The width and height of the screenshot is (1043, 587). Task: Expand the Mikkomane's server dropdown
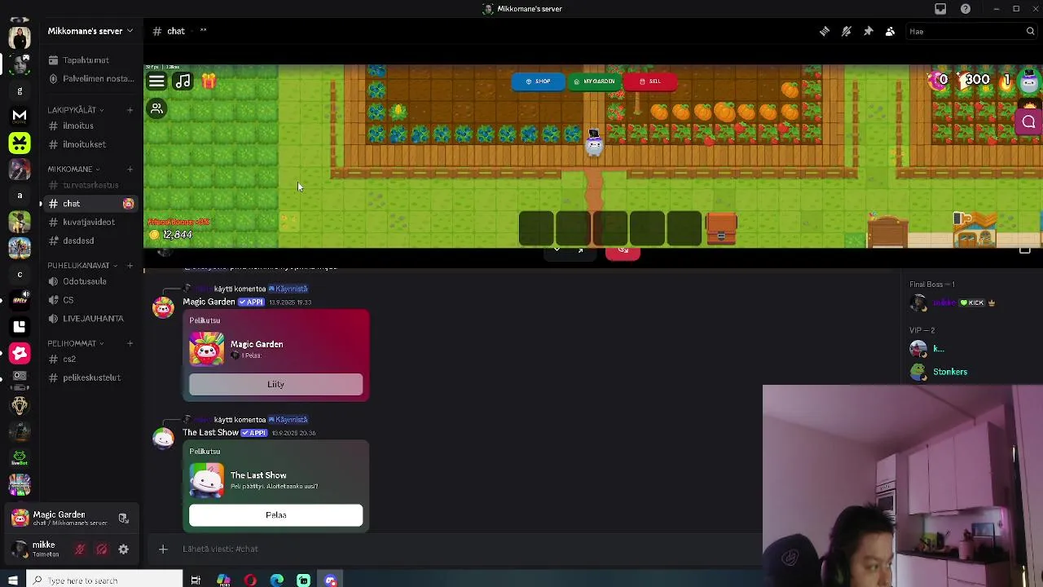coord(90,31)
